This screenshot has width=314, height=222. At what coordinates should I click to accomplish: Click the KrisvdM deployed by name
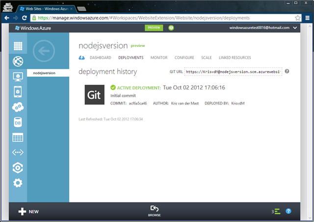coord(237,103)
